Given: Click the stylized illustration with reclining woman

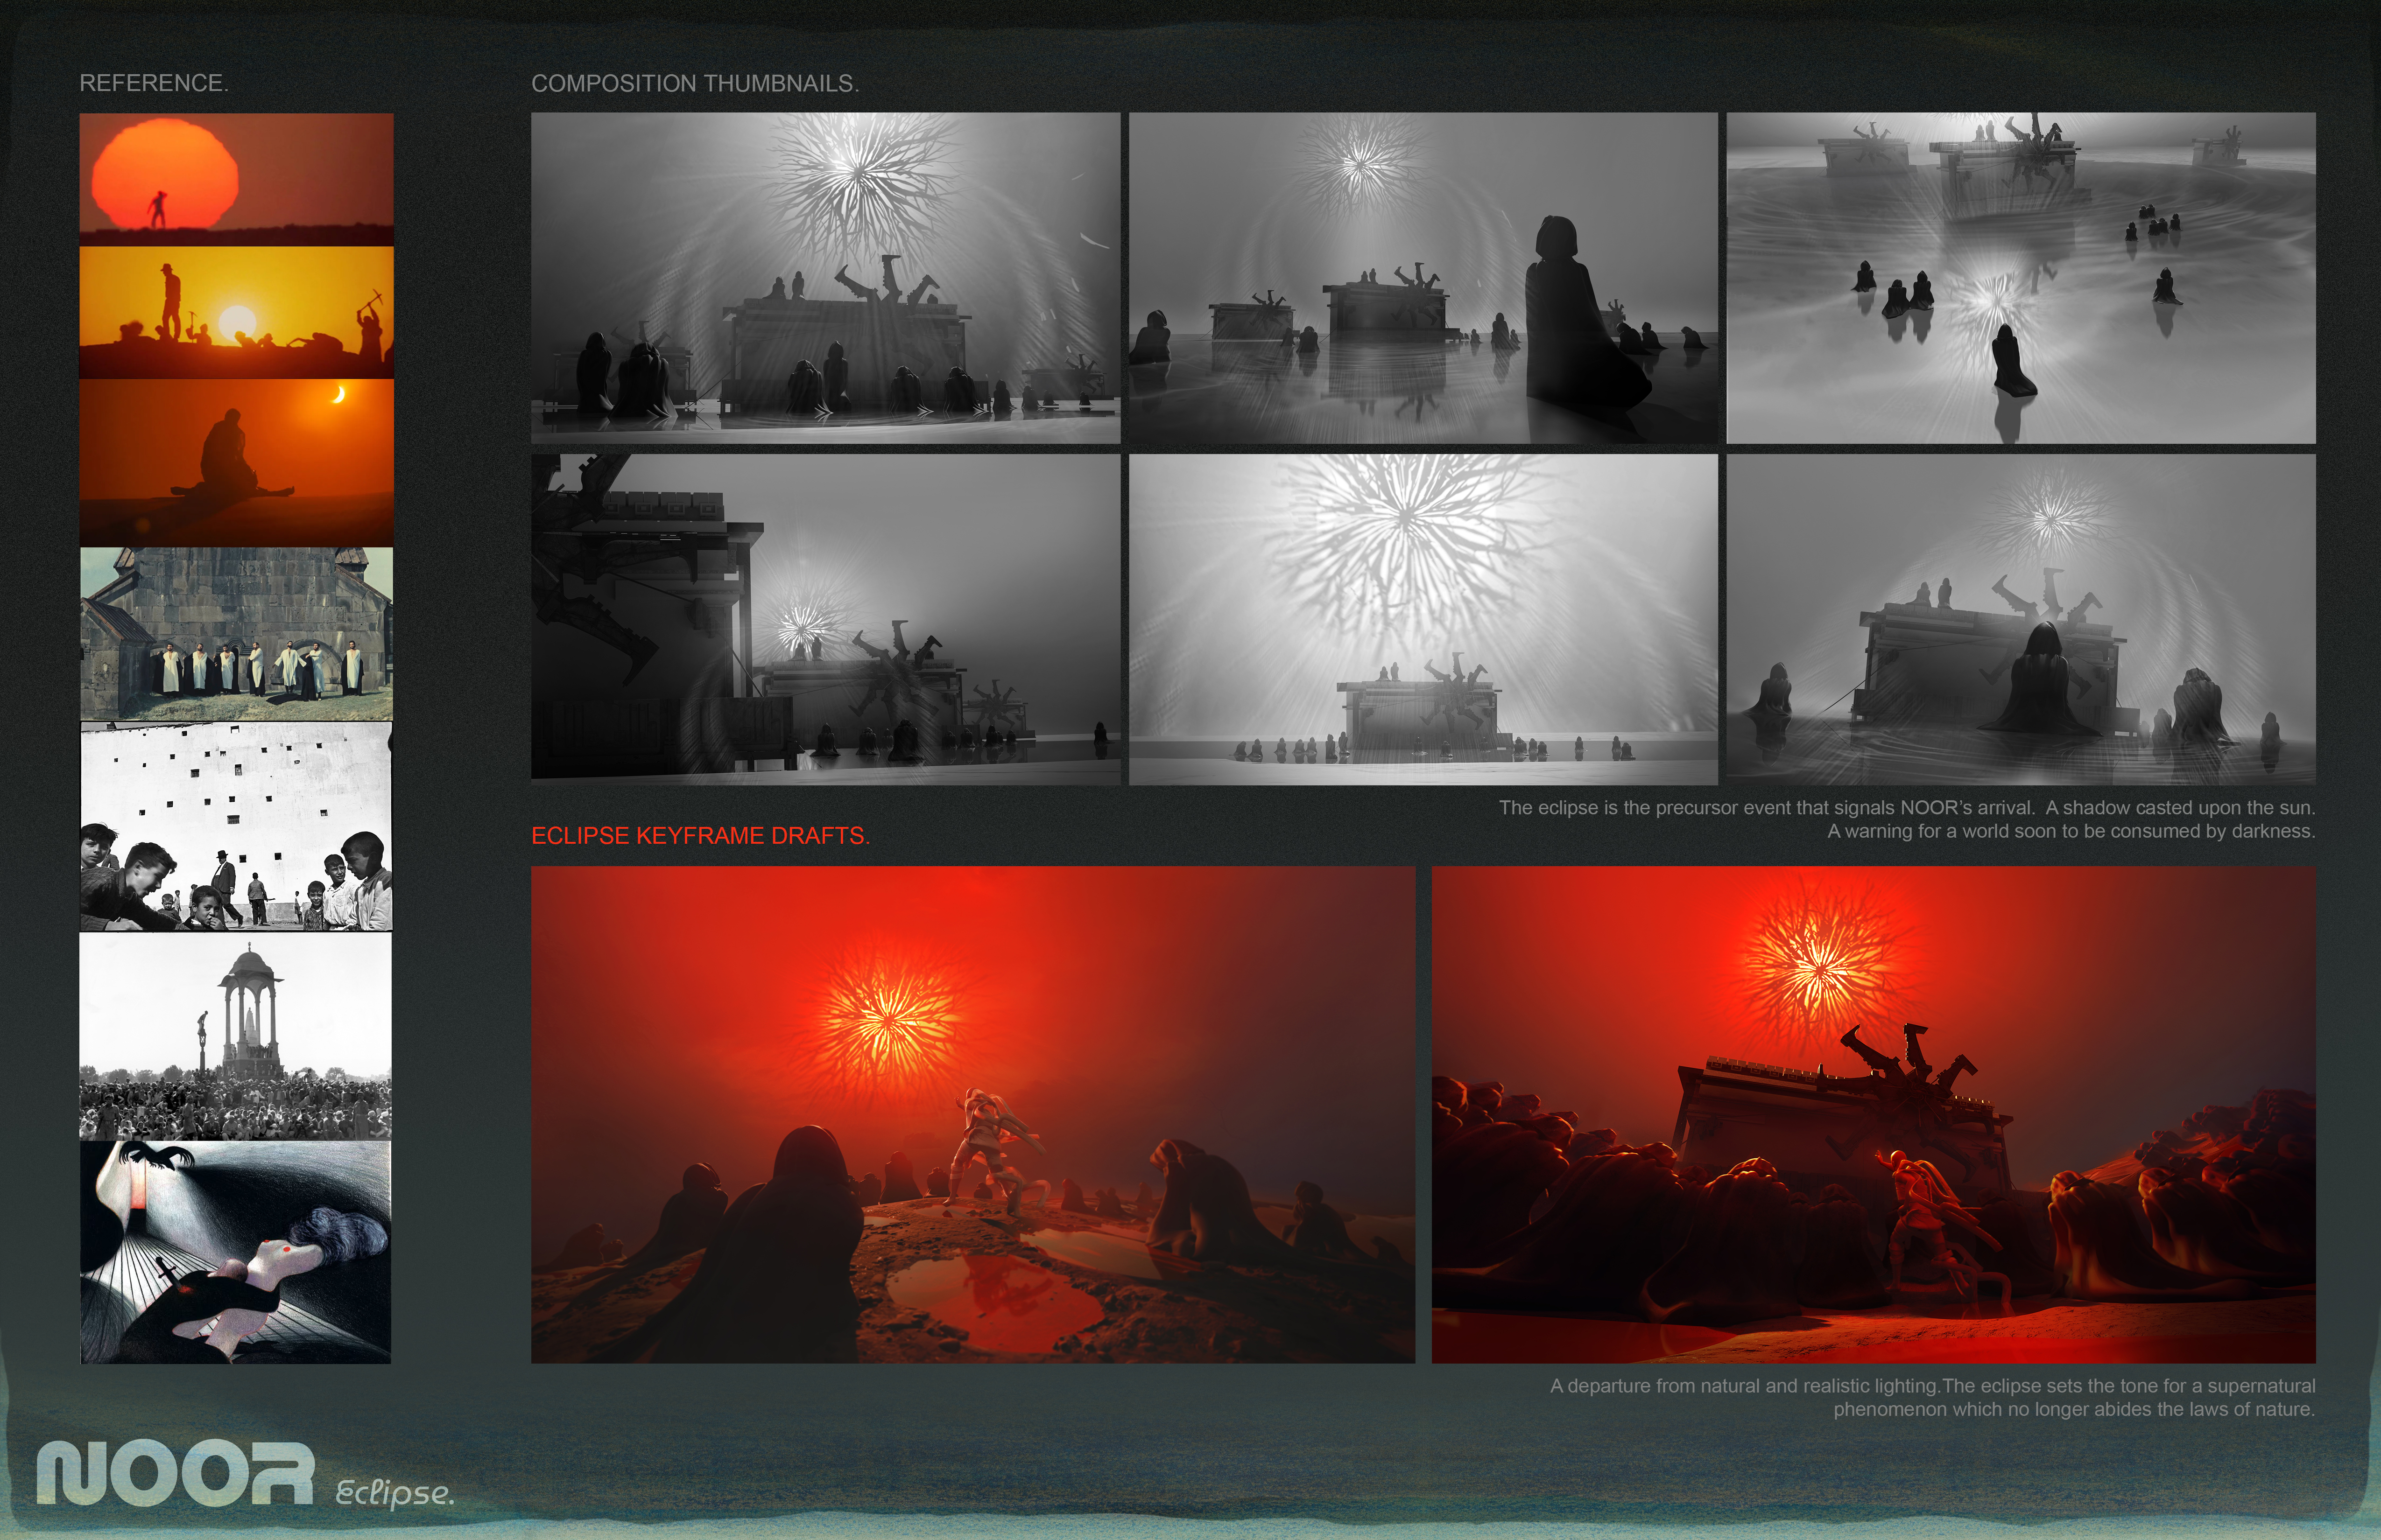Looking at the screenshot, I should [236, 1252].
